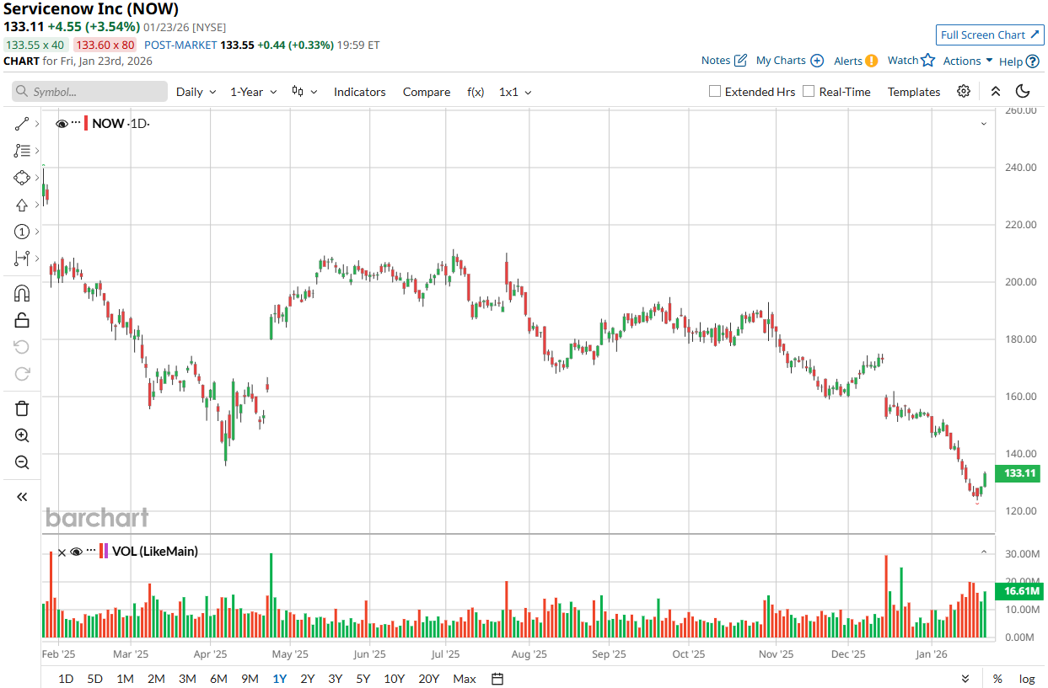Screen dimensions: 1048x688
Task: Toggle log scale button
Action: pos(1027,679)
